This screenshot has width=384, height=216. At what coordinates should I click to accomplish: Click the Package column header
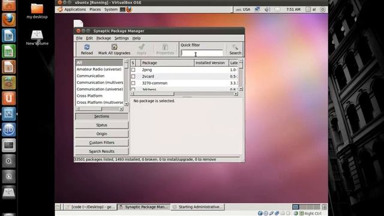pos(167,63)
